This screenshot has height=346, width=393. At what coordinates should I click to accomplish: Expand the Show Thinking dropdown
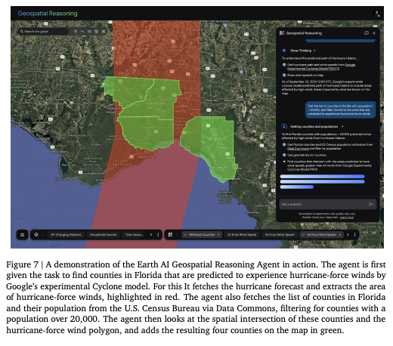(303, 51)
